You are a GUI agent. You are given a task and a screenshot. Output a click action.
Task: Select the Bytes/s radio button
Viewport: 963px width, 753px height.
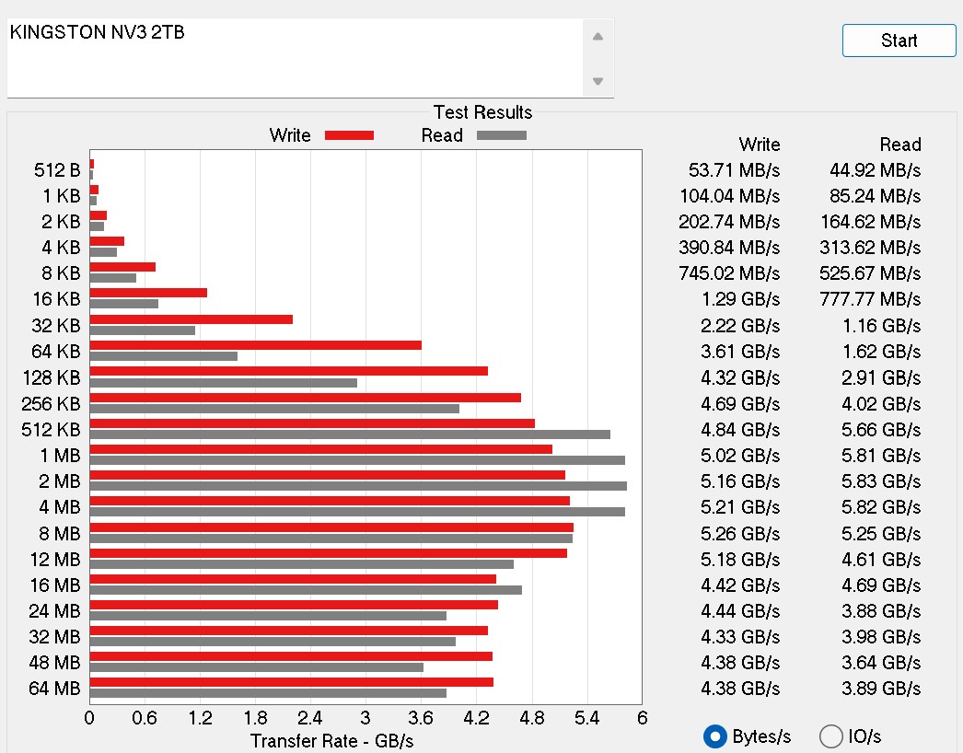pos(714,736)
